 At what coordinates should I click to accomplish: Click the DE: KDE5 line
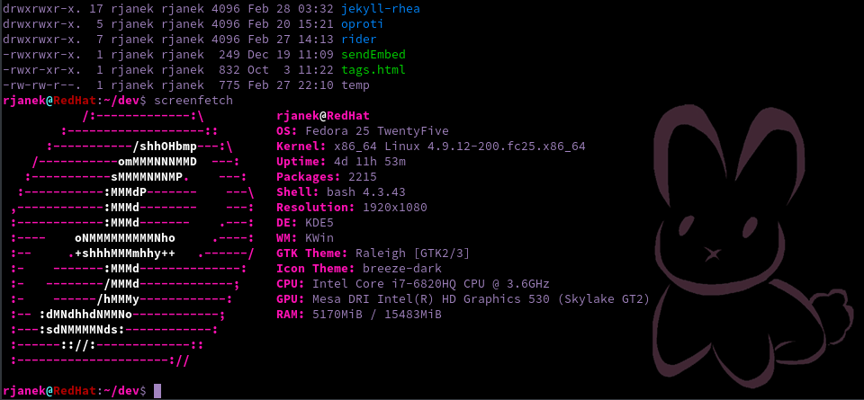305,223
